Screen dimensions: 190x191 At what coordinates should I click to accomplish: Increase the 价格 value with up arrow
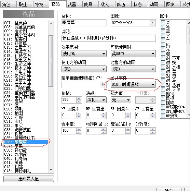point(79,98)
